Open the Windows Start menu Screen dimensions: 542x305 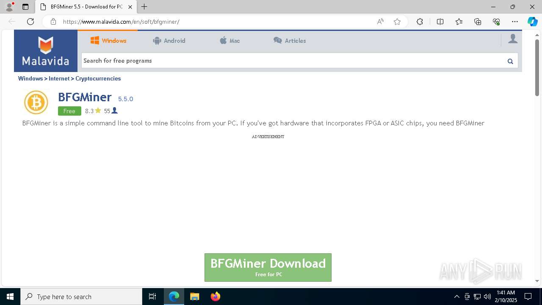10,297
